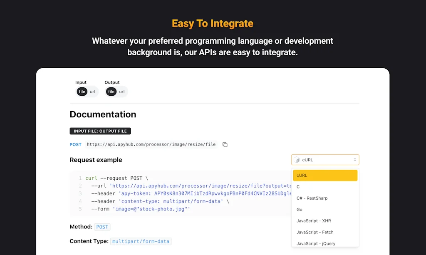This screenshot has width=426, height=255.
Task: Click the POST badge next to Method label
Action: point(102,227)
